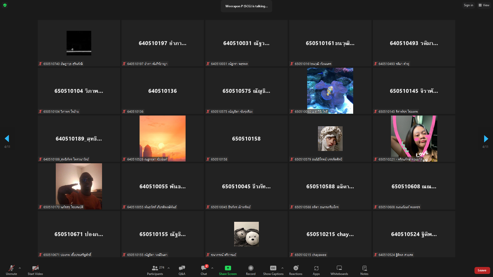Image resolution: width=493 pixels, height=277 pixels.
Task: Expand audio options arrow next to Unmute
Action: pyautogui.click(x=20, y=268)
